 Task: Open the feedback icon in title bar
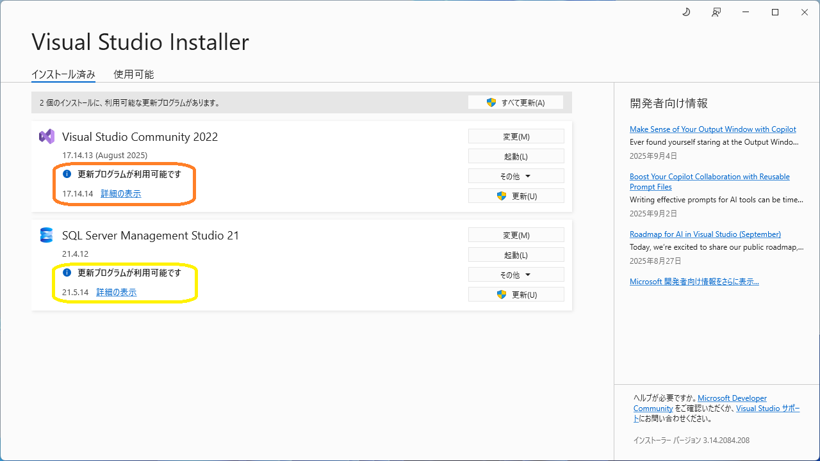716,12
